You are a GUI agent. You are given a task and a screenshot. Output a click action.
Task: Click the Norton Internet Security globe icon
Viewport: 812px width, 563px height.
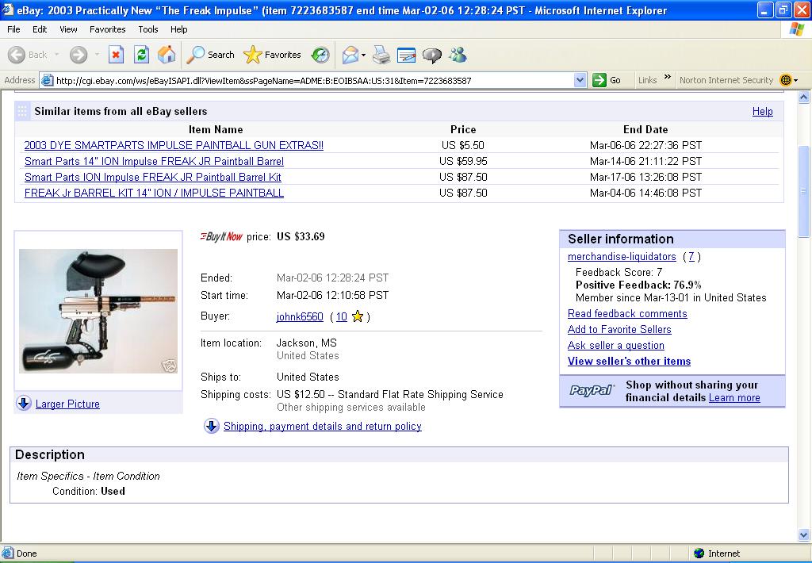[786, 80]
